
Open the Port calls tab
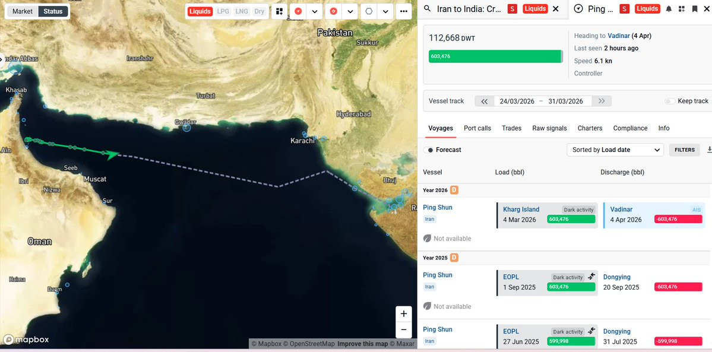477,128
